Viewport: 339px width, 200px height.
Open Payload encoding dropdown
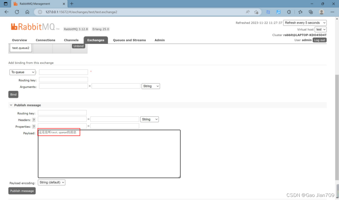click(x=52, y=183)
